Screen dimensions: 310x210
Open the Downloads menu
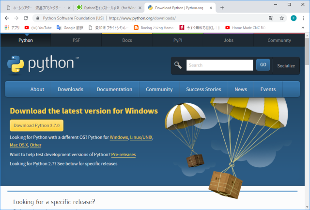(x=70, y=89)
